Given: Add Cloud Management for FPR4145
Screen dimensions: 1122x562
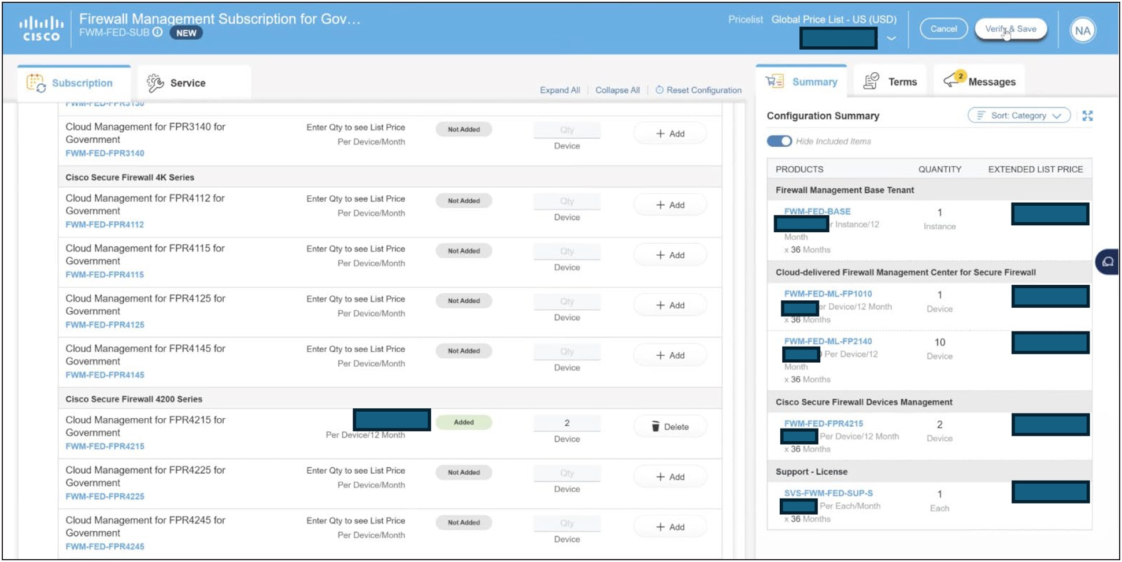Looking at the screenshot, I should [x=670, y=356].
